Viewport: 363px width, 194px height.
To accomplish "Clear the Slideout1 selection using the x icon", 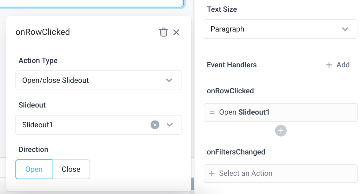I will (155, 125).
